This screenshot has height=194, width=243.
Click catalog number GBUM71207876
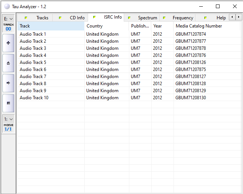[191, 55]
